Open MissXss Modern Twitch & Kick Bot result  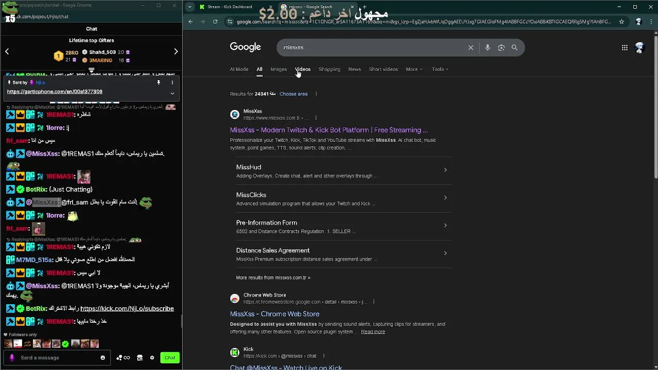click(x=329, y=130)
